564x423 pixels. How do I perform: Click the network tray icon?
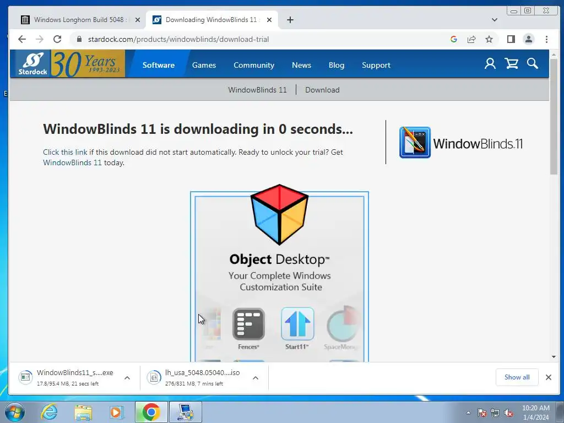(495, 413)
